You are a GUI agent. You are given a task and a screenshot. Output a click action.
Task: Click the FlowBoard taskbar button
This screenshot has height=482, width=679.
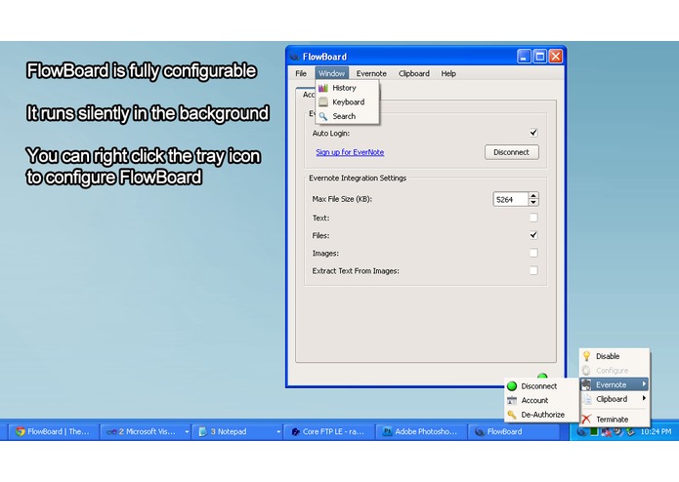[x=513, y=431]
